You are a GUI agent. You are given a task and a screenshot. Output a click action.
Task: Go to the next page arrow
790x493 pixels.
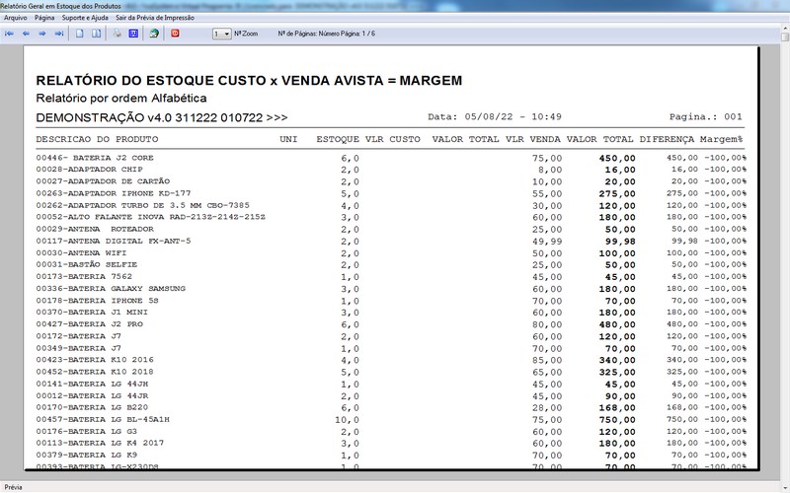click(42, 34)
